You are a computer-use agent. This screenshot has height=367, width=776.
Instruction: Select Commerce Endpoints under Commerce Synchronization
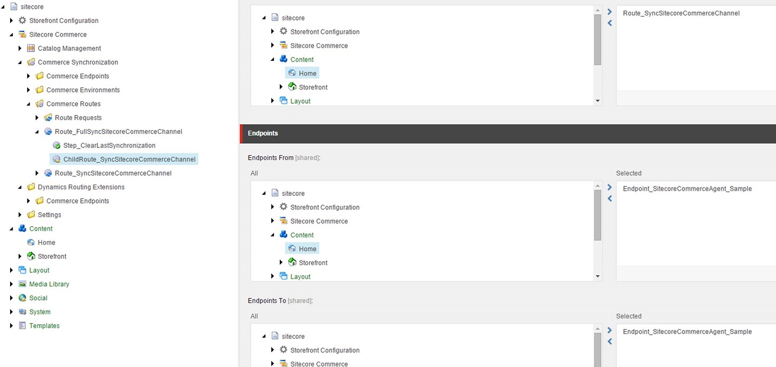coord(78,76)
